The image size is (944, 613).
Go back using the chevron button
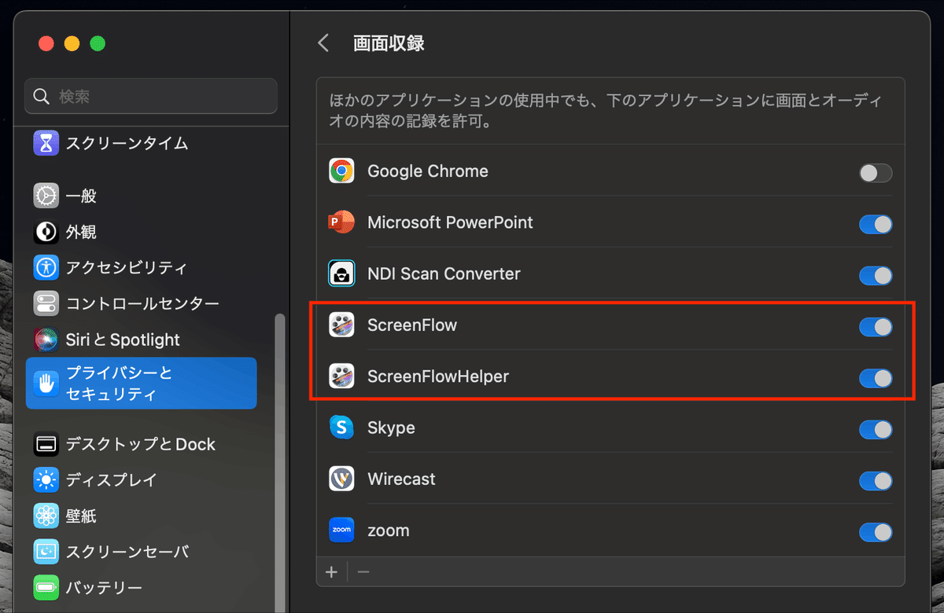[x=323, y=42]
